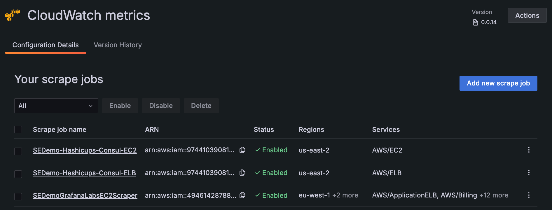Select the checkbox for SEDemo-Hashicups-Consul-ELB
The height and width of the screenshot is (210, 552).
(18, 174)
